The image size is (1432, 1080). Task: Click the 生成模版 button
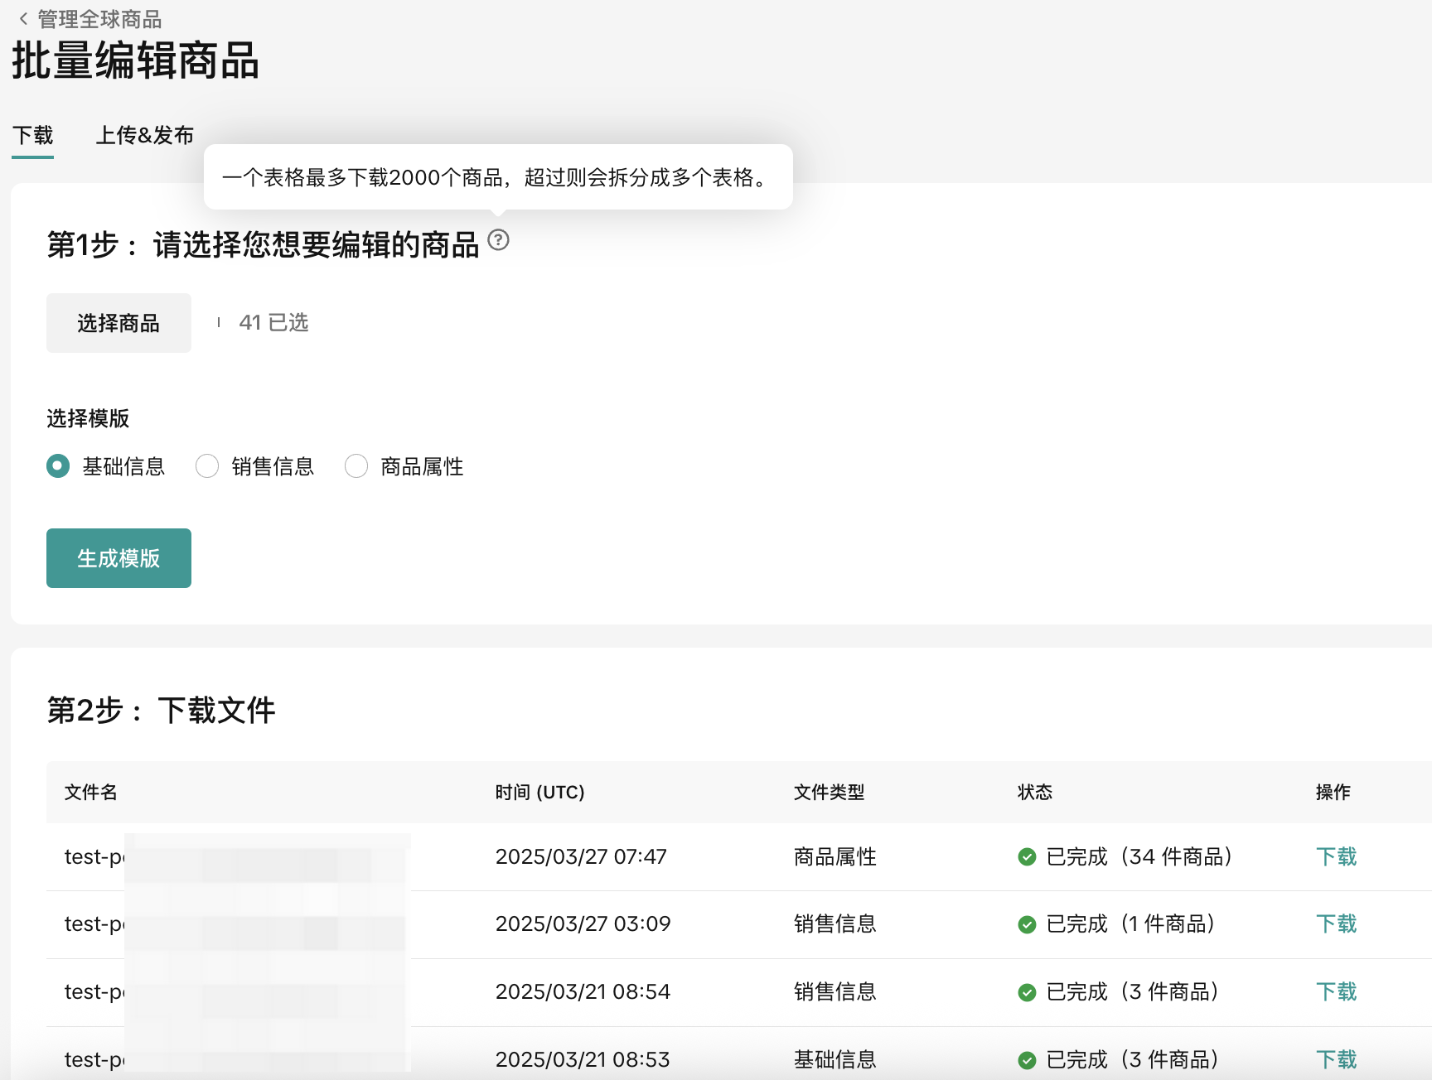tap(119, 558)
